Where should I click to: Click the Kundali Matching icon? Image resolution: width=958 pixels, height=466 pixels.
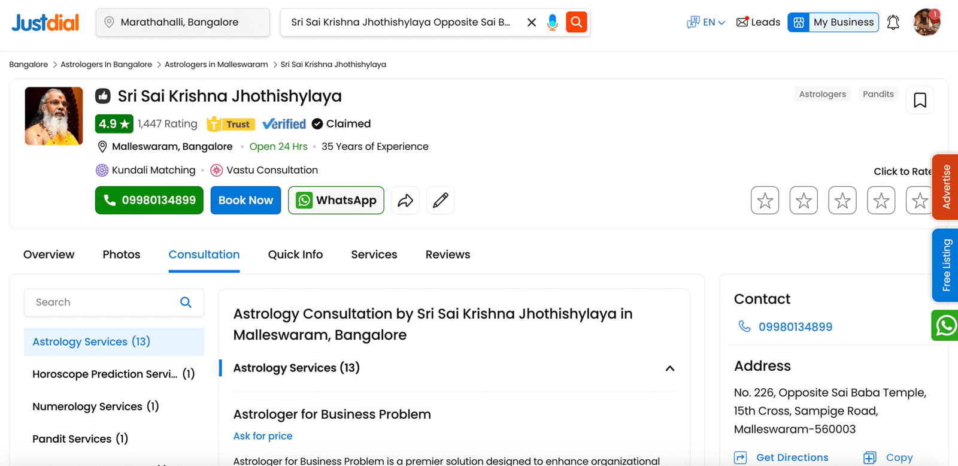[x=102, y=170]
